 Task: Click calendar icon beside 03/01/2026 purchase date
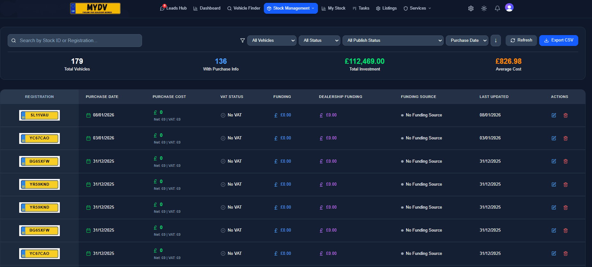point(88,138)
